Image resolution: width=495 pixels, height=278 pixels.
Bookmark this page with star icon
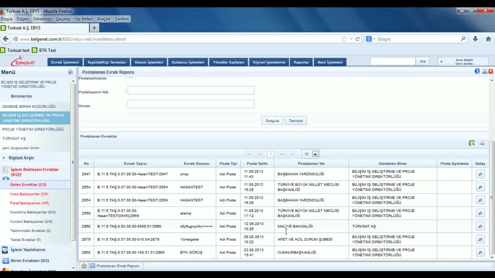pyautogui.click(x=344, y=39)
